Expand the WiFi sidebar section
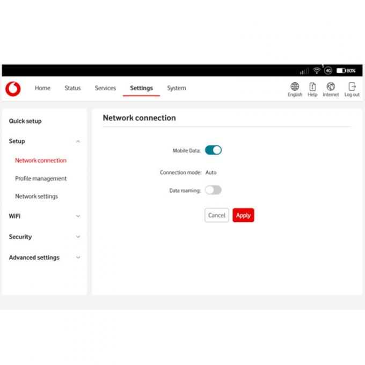365x365 pixels. (x=78, y=216)
